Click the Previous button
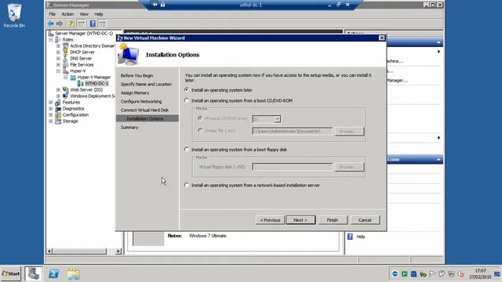This screenshot has width=502, height=282. [270, 220]
